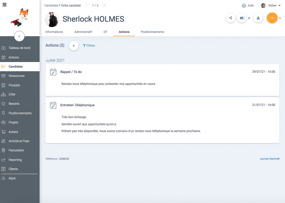Click the orange plus create button
The height and width of the screenshot is (203, 285).
(x=272, y=18)
